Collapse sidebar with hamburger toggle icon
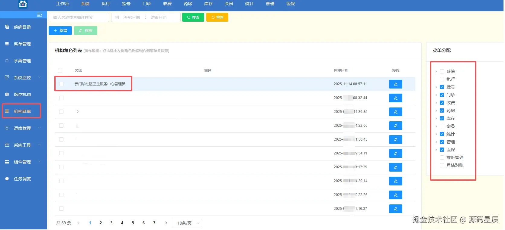The width and height of the screenshot is (505, 230). (40, 15)
